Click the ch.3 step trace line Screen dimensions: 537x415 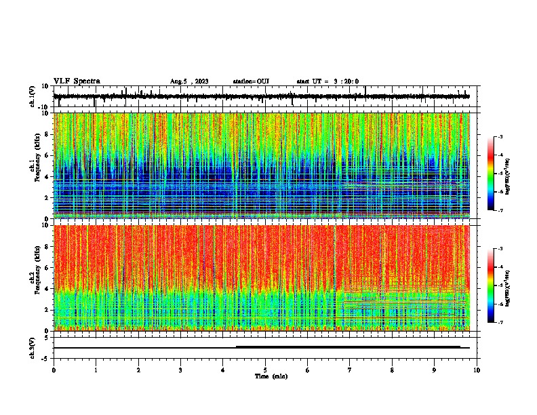(x=261, y=348)
